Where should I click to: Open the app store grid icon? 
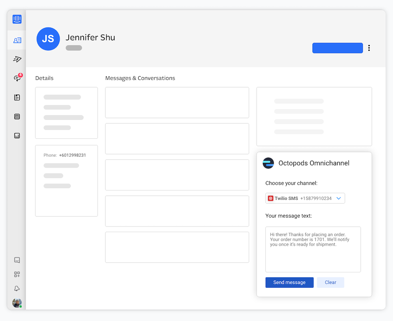pos(17,274)
